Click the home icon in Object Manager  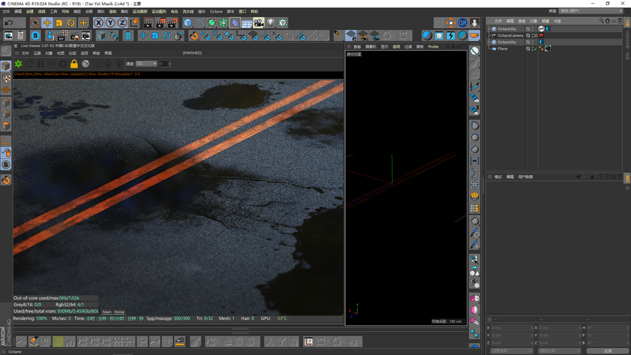tap(608, 21)
